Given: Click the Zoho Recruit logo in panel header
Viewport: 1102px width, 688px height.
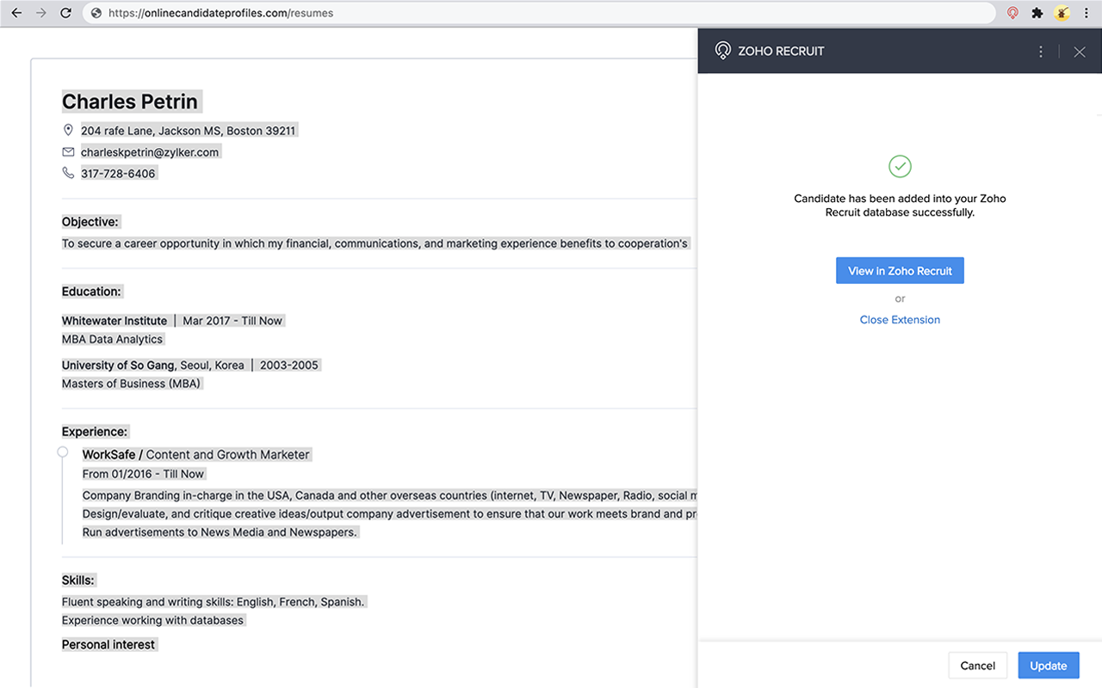Looking at the screenshot, I should pyautogui.click(x=722, y=50).
